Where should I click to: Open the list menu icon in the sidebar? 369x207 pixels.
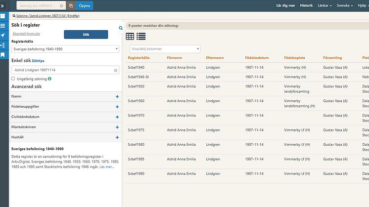pos(2,26)
